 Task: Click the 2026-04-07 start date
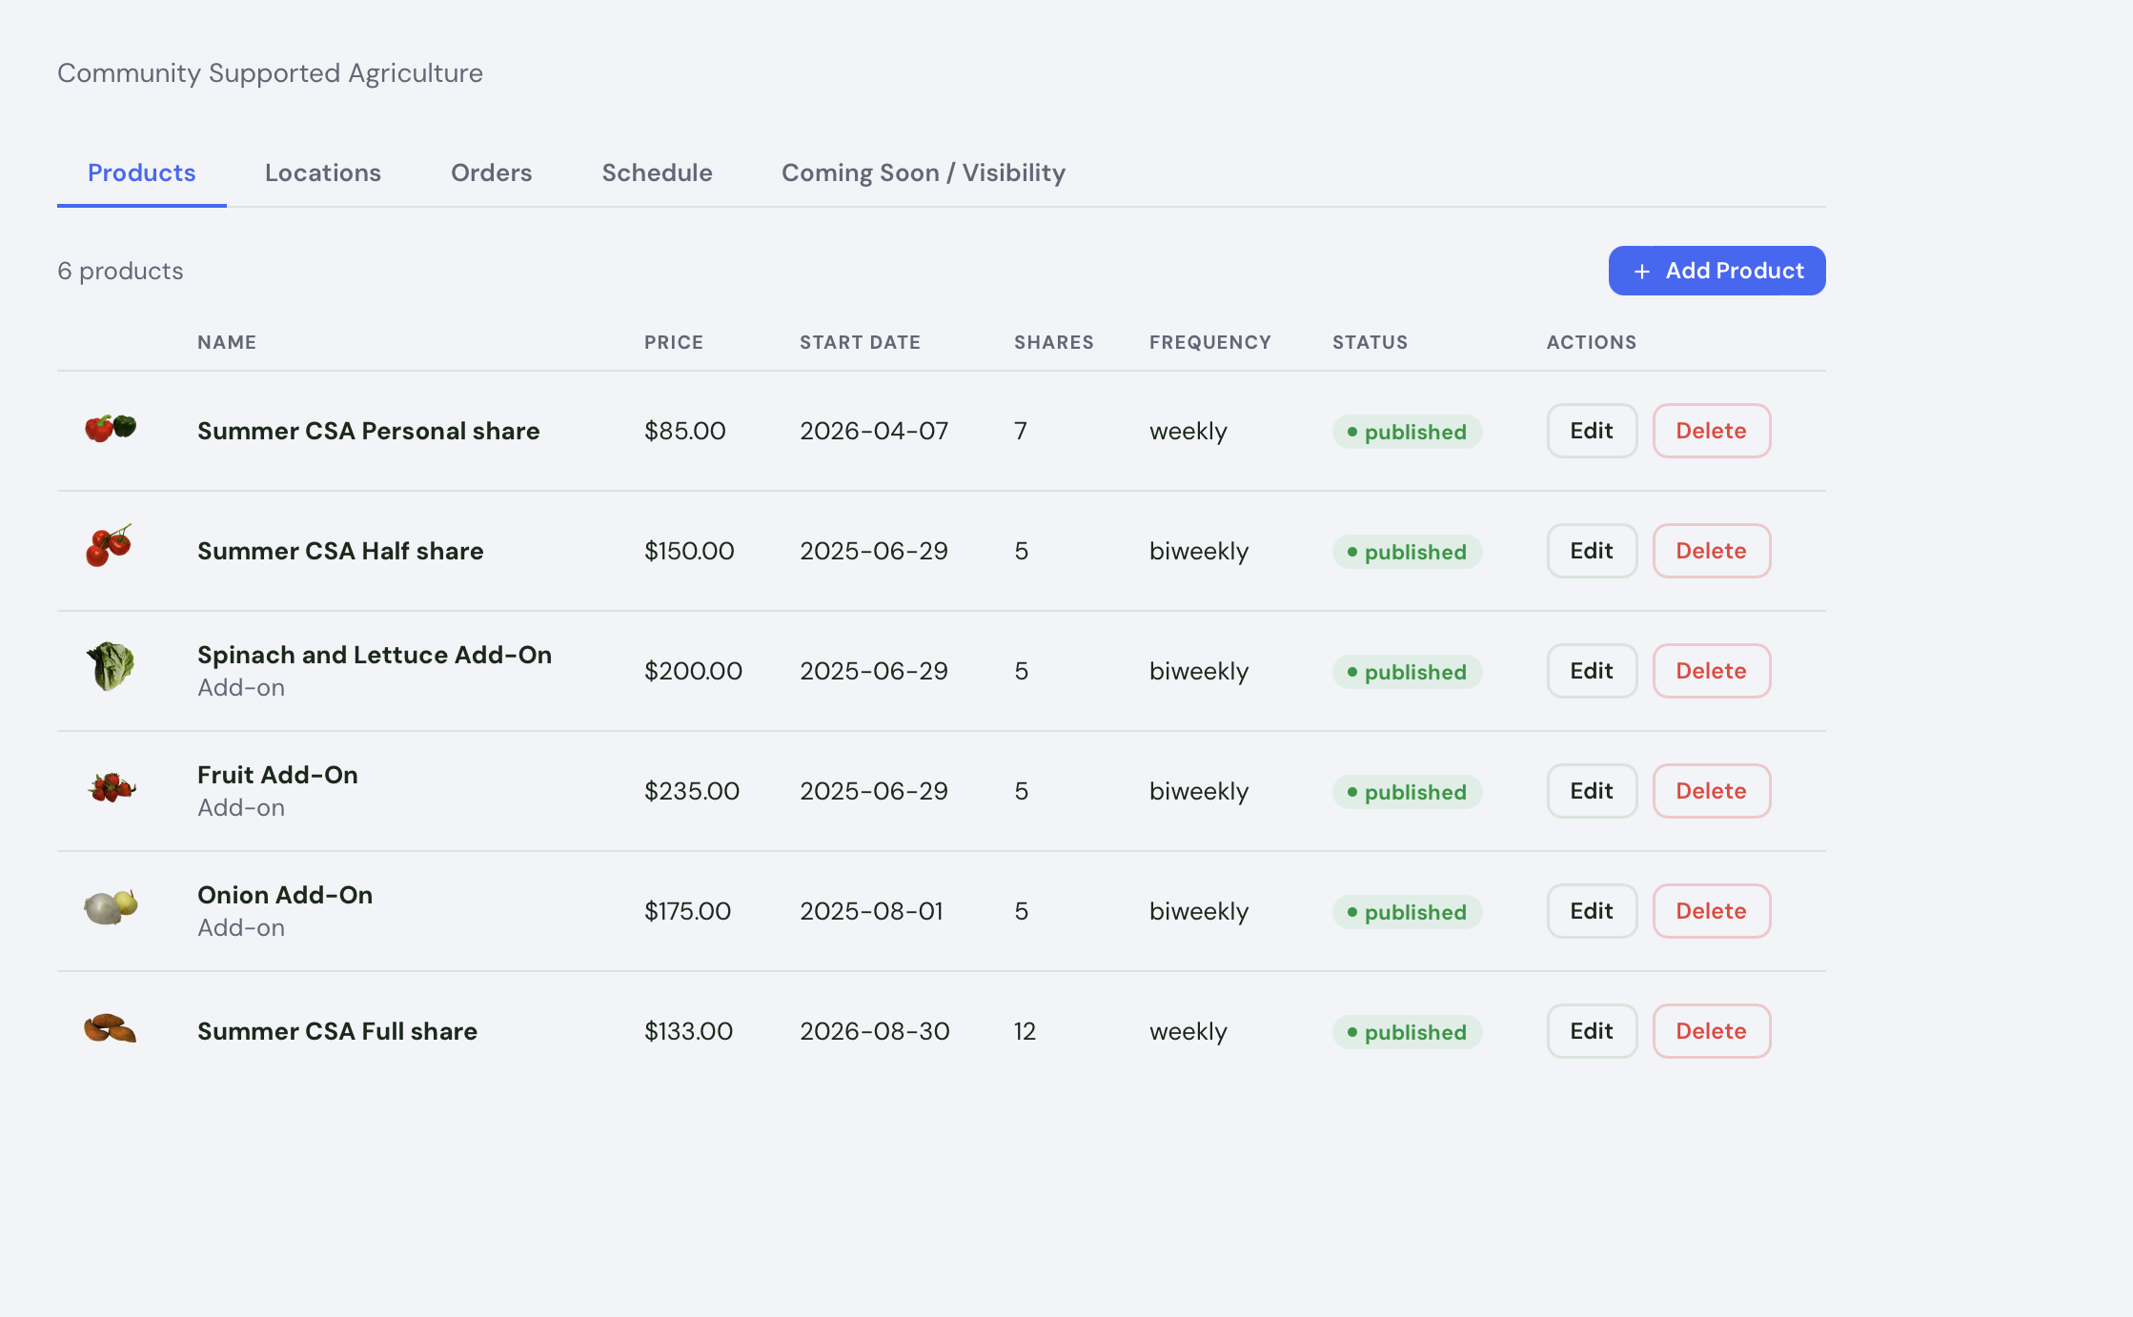click(874, 431)
